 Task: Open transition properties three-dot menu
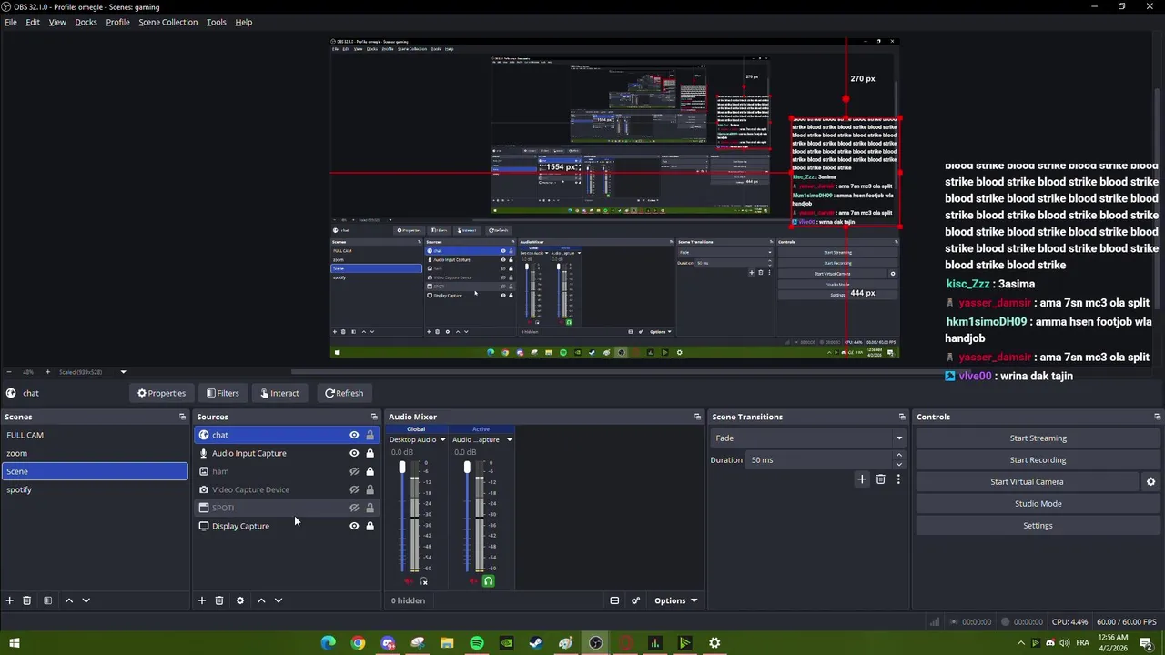898,479
